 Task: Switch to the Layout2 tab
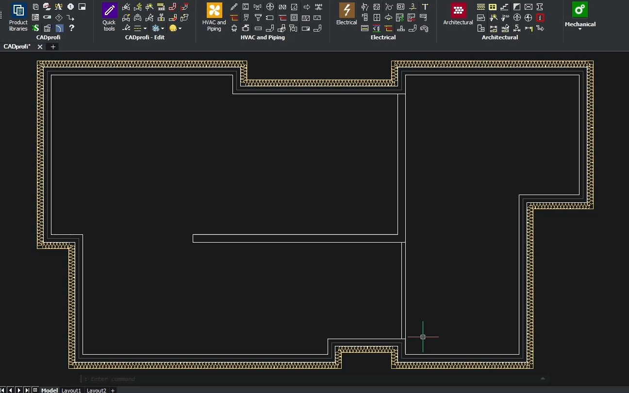(x=96, y=390)
